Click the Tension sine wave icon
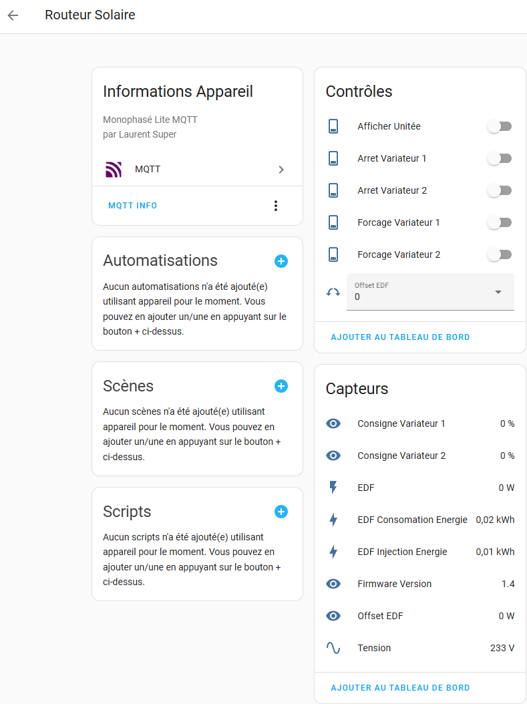527x704 pixels. pyautogui.click(x=333, y=648)
